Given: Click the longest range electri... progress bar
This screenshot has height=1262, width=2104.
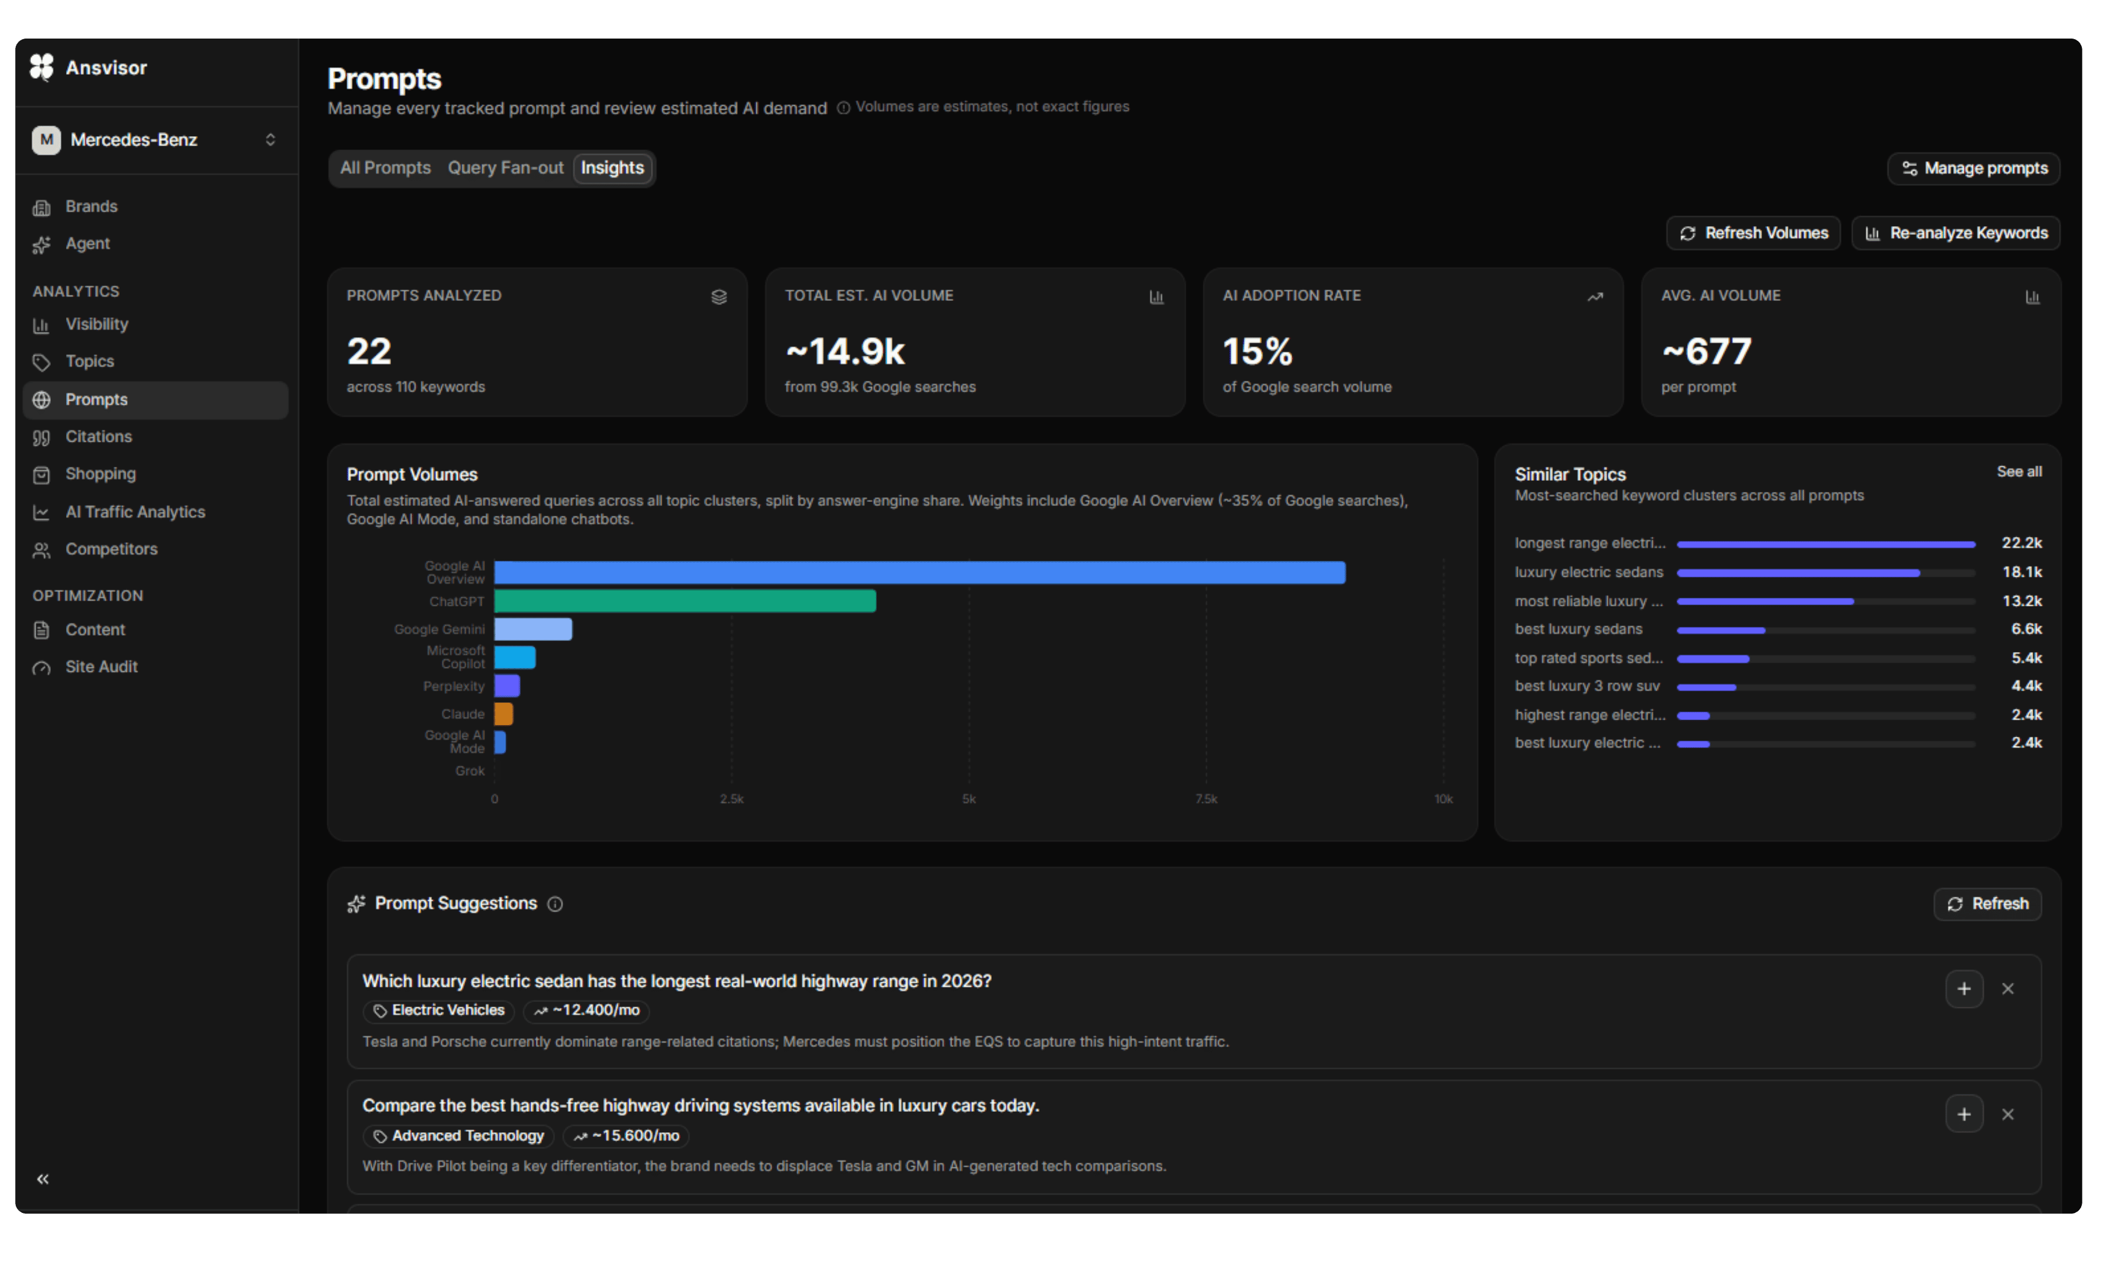Looking at the screenshot, I should pyautogui.click(x=1825, y=545).
